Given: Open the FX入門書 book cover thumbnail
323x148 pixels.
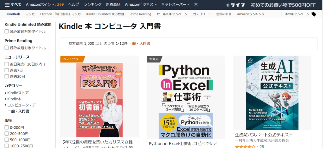Looking at the screenshot, I should (x=99, y=96).
